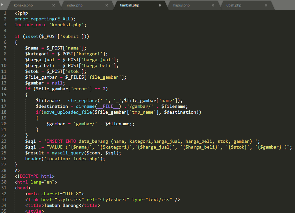Click the head tag on line 31
Image resolution: width=295 pixels, height=213 pixels.
coord(23,188)
